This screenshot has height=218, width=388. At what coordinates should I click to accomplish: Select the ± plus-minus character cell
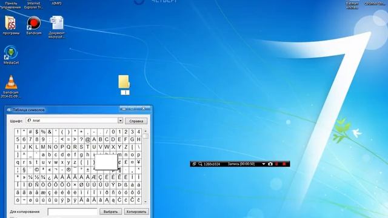pos(87,170)
